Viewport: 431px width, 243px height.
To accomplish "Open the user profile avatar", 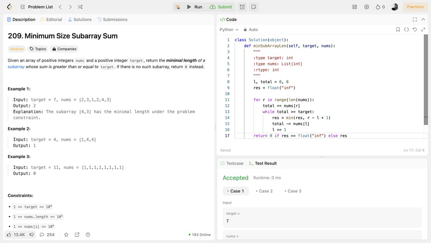I will (x=394, y=7).
